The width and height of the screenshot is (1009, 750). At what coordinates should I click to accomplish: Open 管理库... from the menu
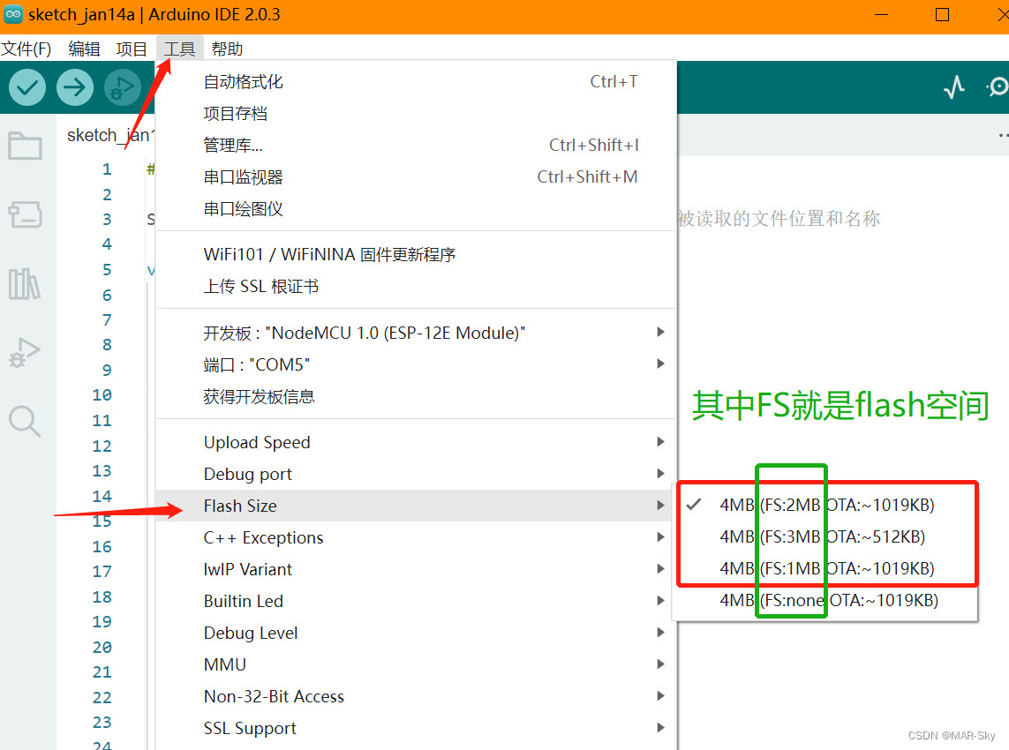417,146
